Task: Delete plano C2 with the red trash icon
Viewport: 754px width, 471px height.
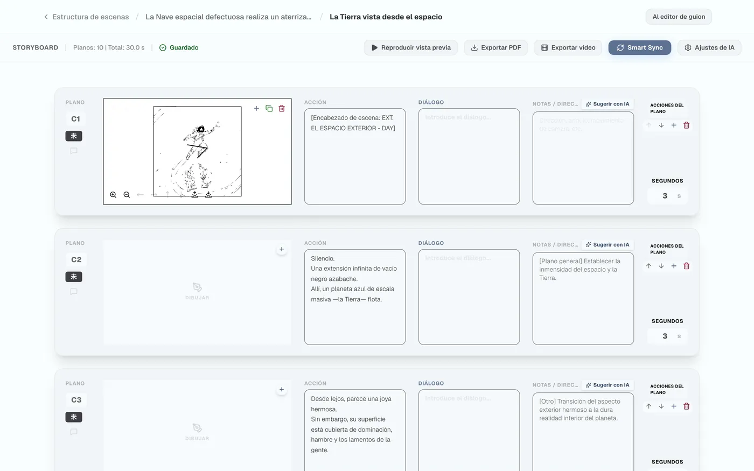Action: tap(686, 266)
